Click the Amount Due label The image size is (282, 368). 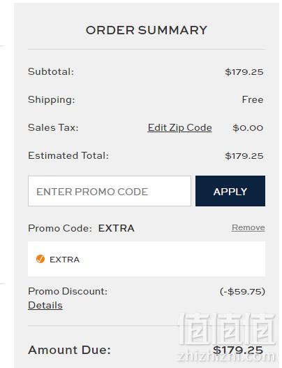(x=69, y=350)
